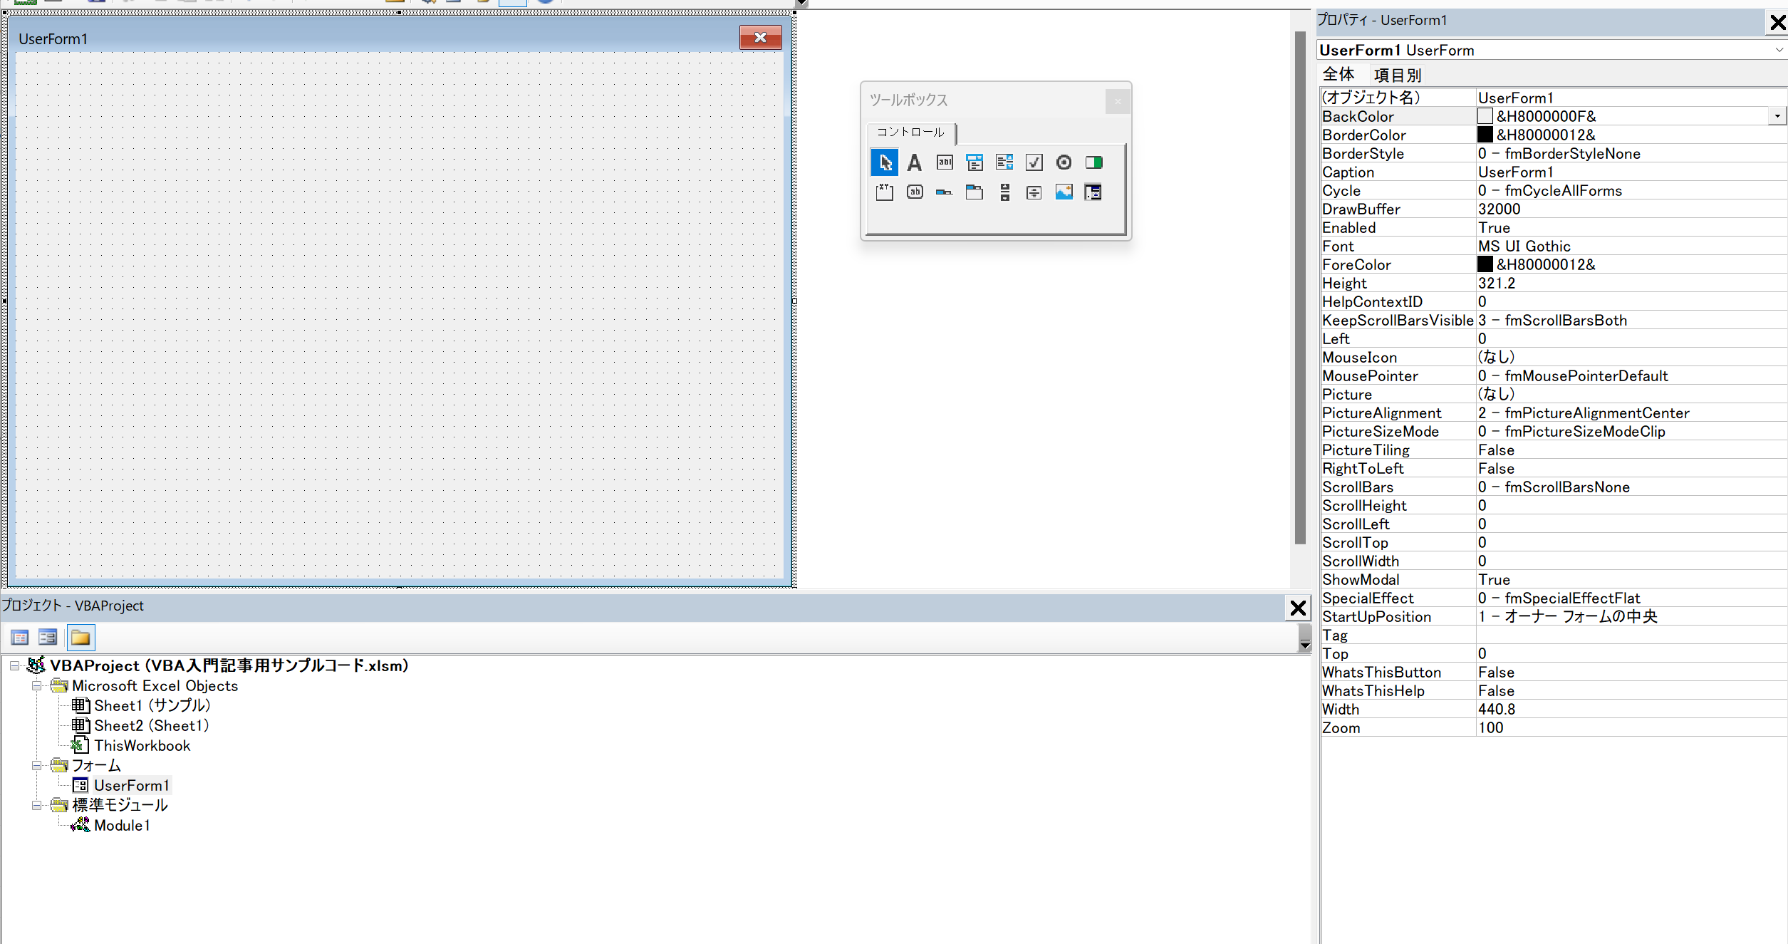Open the object dropdown in the Properties window
The width and height of the screenshot is (1788, 944).
[1779, 50]
